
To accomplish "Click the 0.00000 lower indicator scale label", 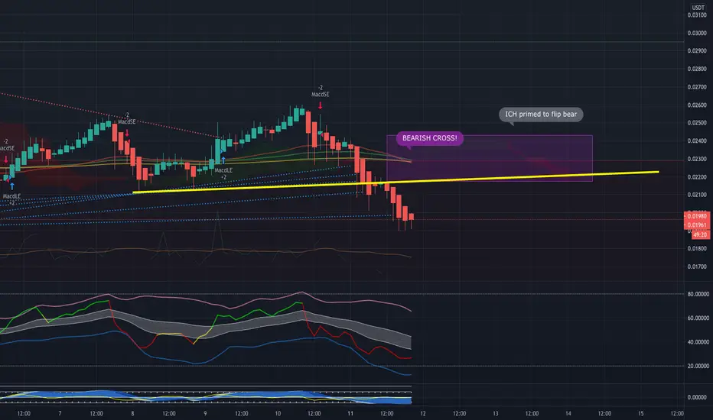I will [697, 397].
